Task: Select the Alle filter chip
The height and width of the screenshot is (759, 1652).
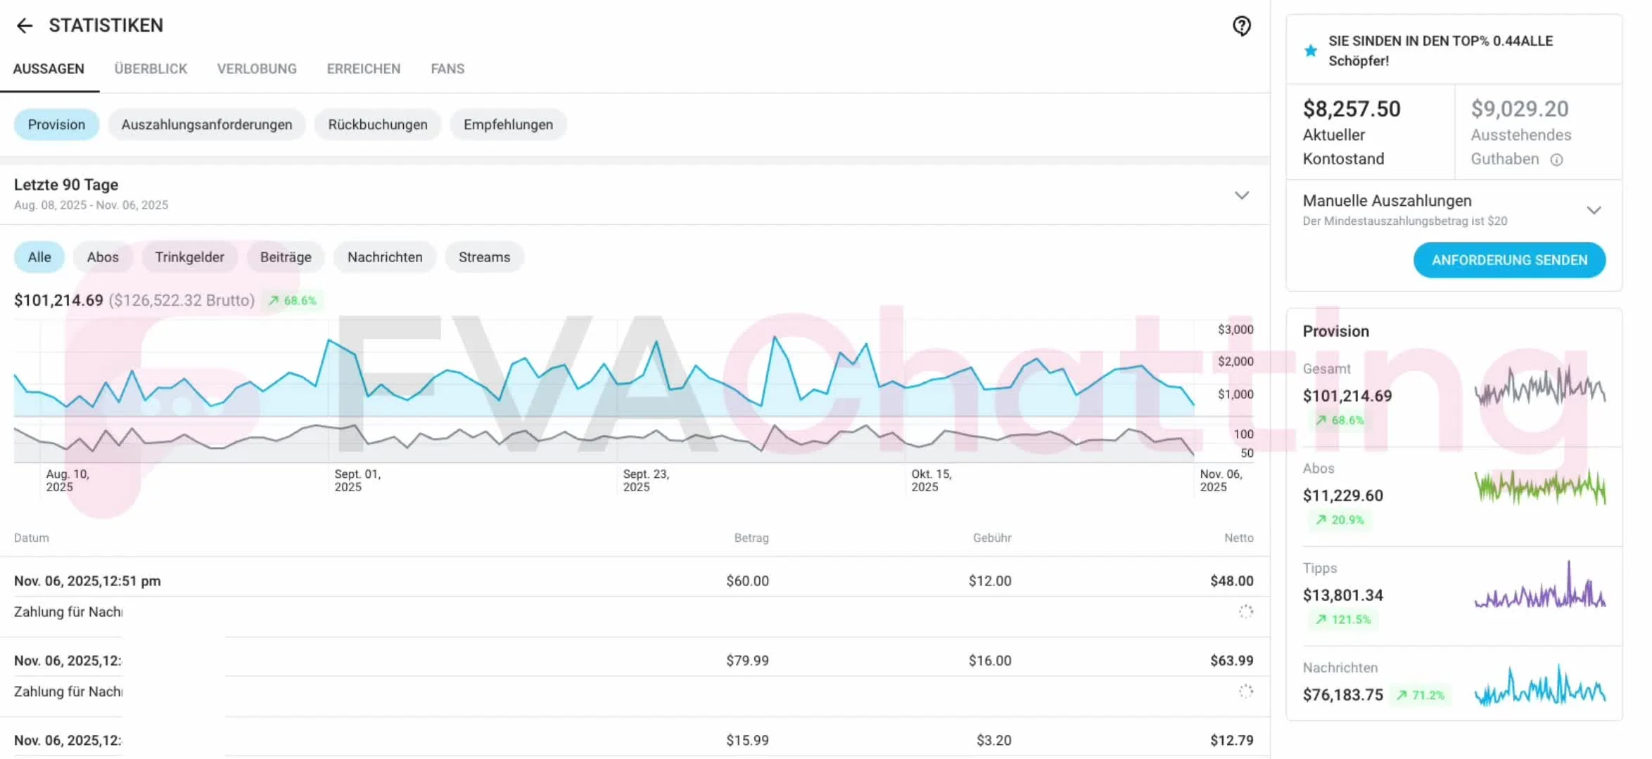Action: tap(39, 257)
